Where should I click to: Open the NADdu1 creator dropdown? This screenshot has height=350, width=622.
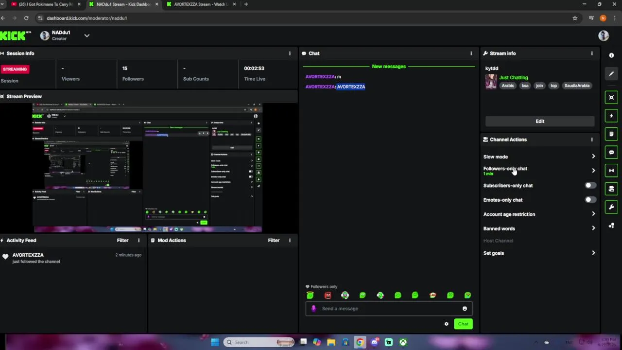pos(86,35)
